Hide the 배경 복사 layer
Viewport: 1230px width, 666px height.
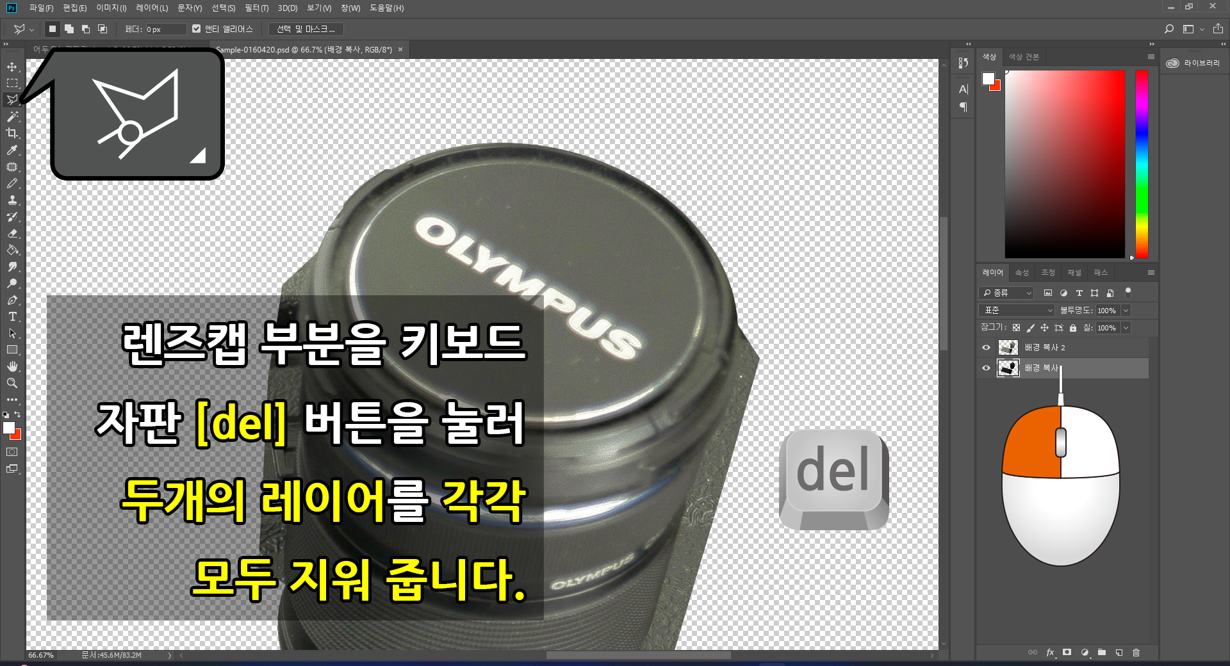tap(986, 368)
